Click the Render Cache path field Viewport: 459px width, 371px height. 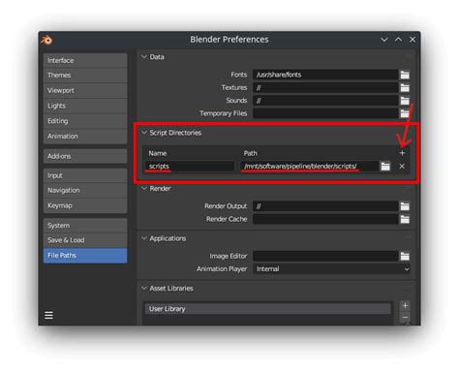[x=325, y=219]
